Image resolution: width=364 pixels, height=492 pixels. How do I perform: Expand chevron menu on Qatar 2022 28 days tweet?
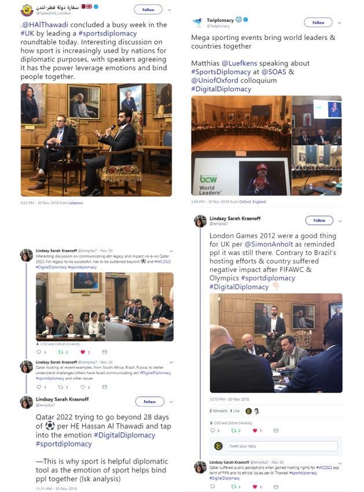click(171, 402)
